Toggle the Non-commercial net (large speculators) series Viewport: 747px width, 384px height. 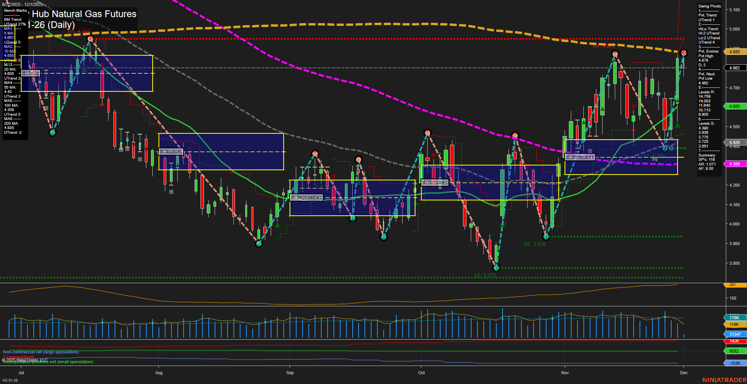40,351
